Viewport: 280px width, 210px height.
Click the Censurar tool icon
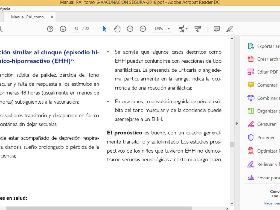pos(251,124)
